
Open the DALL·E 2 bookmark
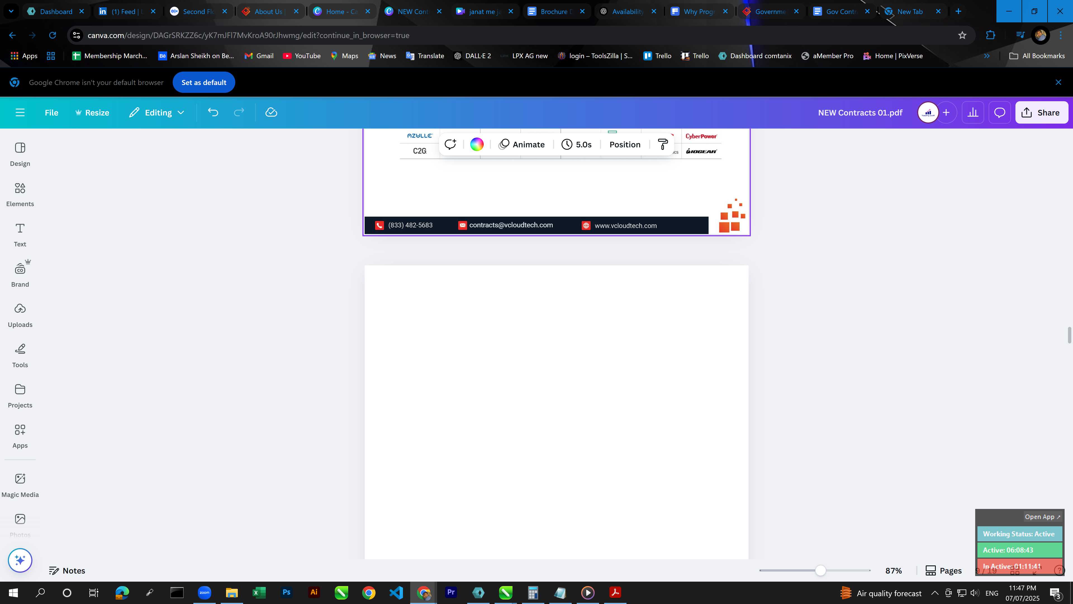pos(472,56)
